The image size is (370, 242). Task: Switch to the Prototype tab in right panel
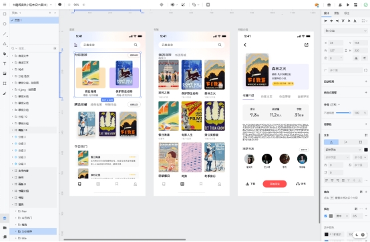(337, 13)
